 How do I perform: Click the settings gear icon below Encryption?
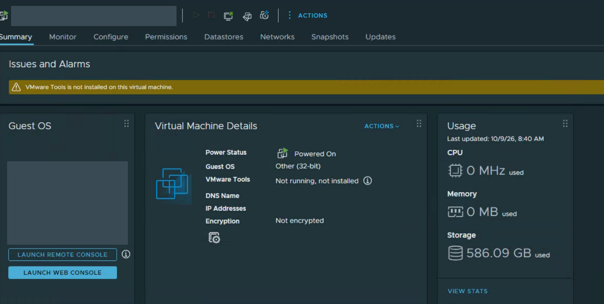click(214, 237)
